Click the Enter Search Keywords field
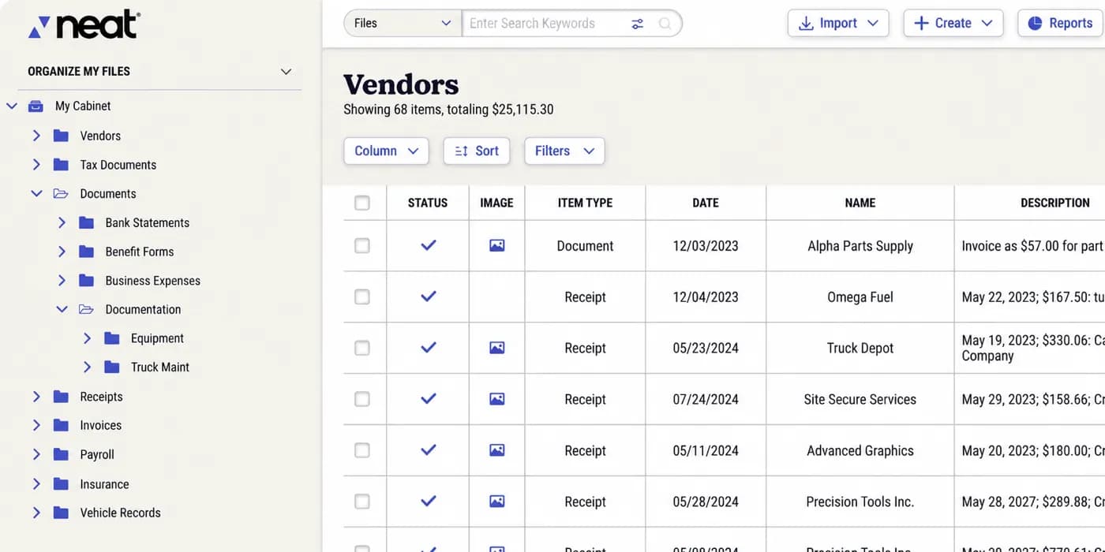The height and width of the screenshot is (552, 1105). tap(545, 23)
